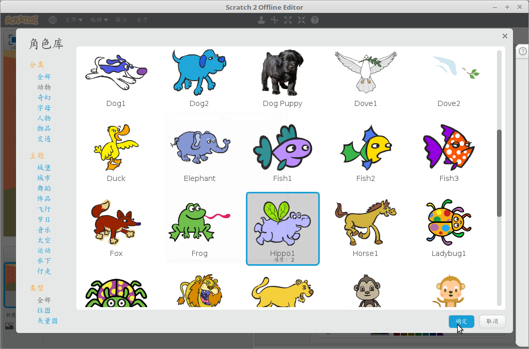Select the 节日 theme

click(x=44, y=220)
